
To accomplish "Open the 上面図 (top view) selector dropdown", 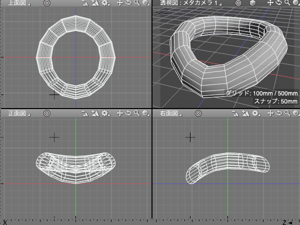I will (x=19, y=3).
